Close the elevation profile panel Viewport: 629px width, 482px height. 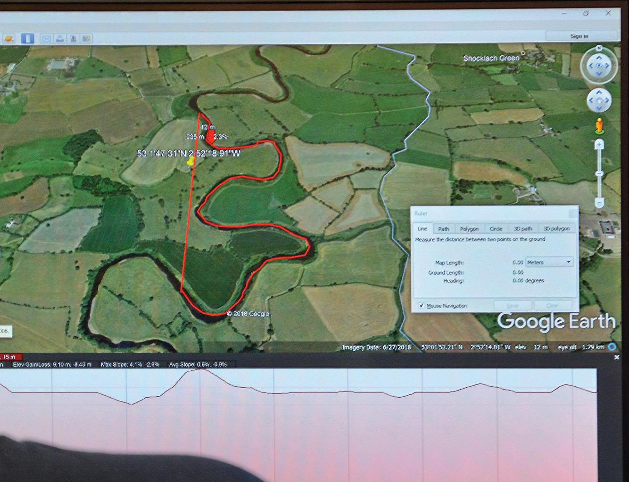pyautogui.click(x=617, y=358)
